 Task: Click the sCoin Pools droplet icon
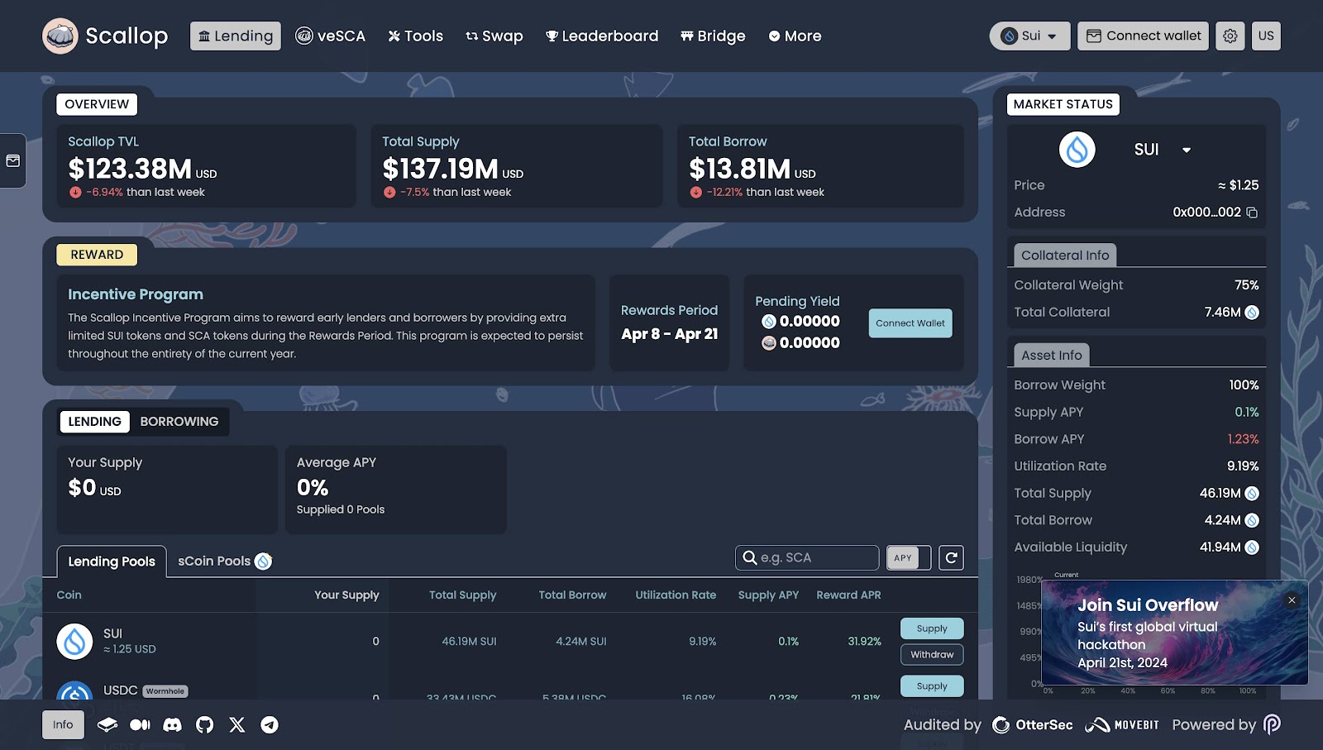263,561
